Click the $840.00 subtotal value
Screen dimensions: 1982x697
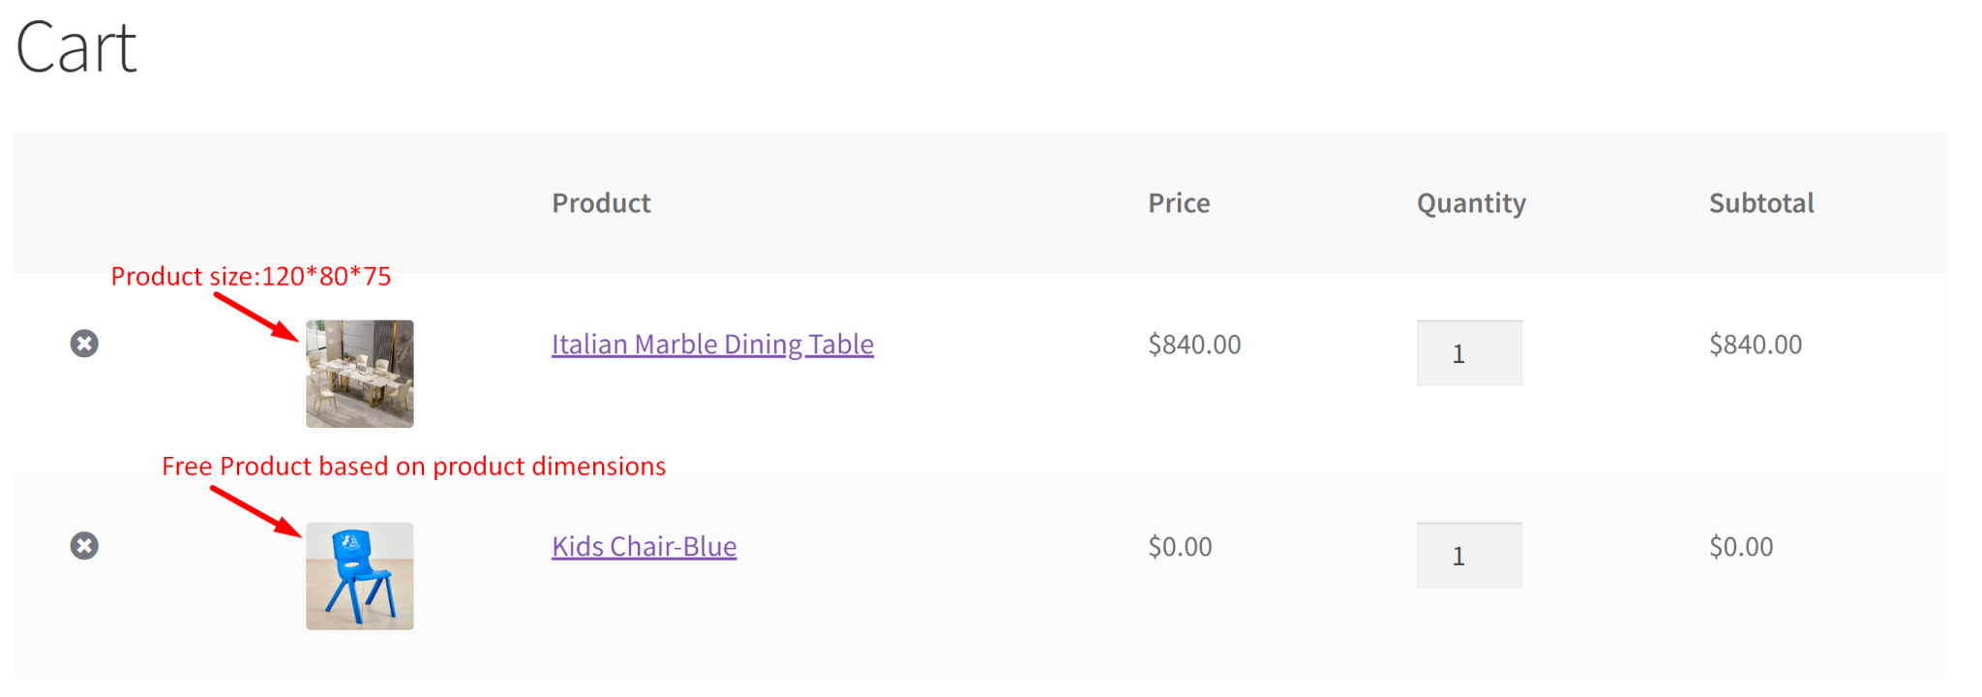click(x=1756, y=344)
